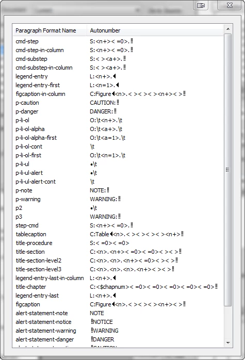Select the p-li-ol-alpha row
Screen dimensions: 245x360
pyautogui.click(x=118, y=129)
